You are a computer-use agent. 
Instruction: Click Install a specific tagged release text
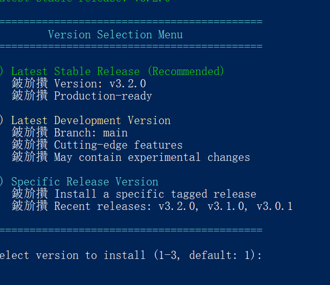[155, 194]
